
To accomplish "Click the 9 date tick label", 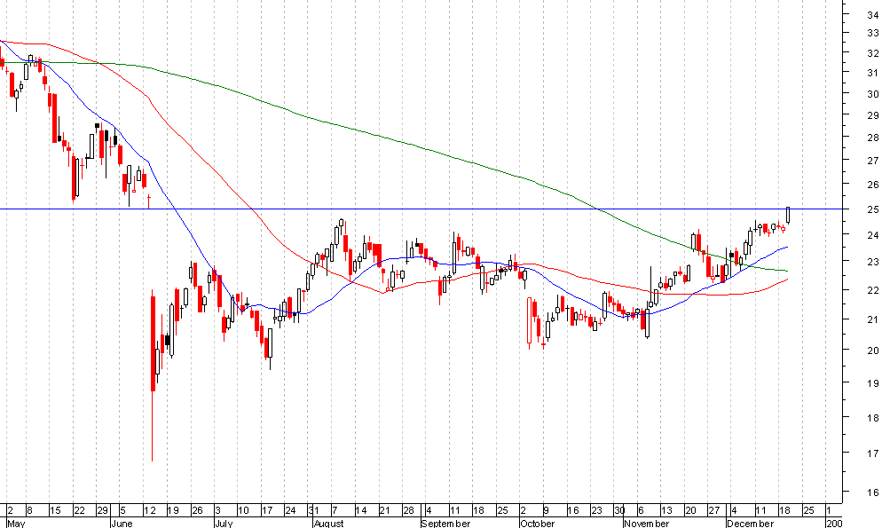I will click(546, 510).
